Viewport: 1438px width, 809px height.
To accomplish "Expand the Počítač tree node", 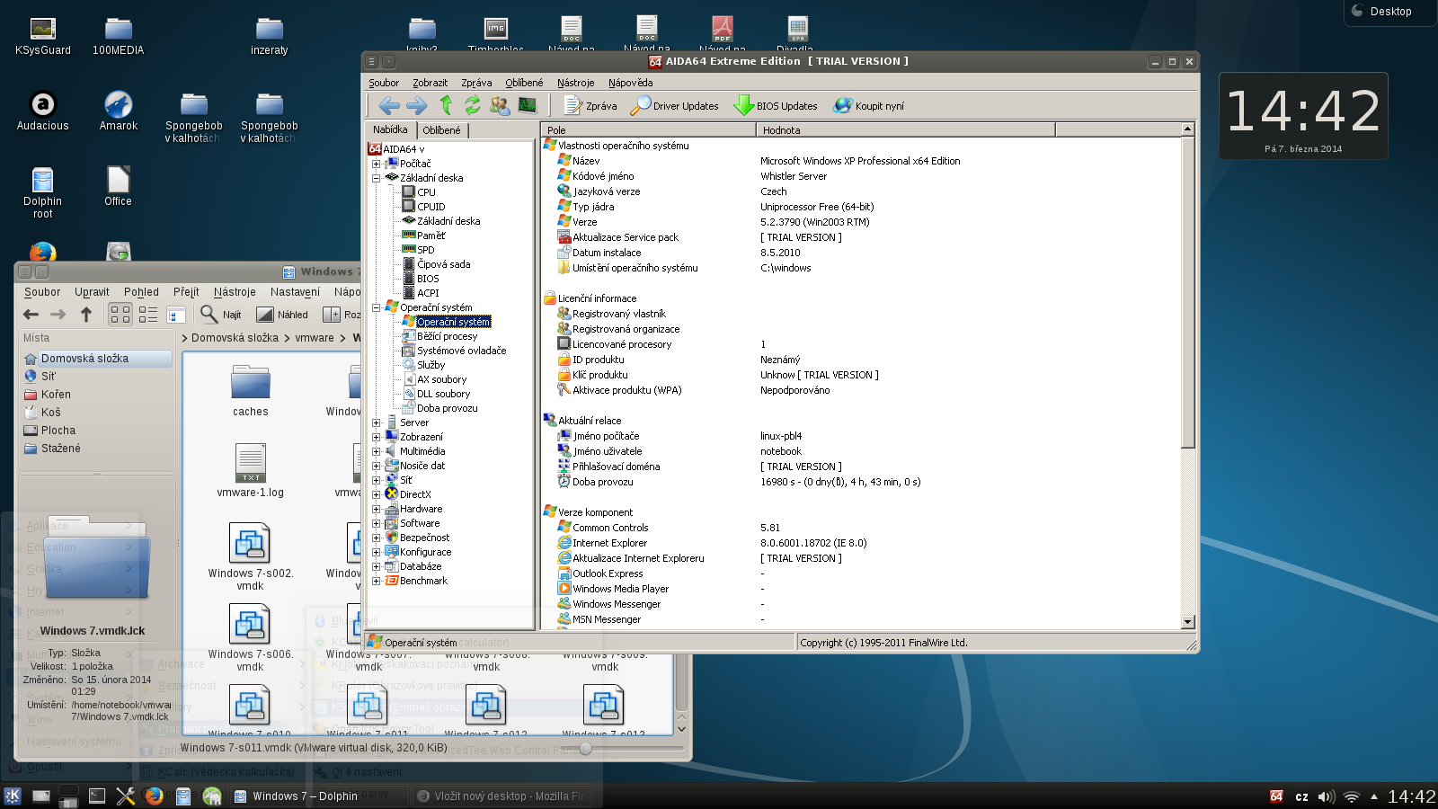I will 376,164.
